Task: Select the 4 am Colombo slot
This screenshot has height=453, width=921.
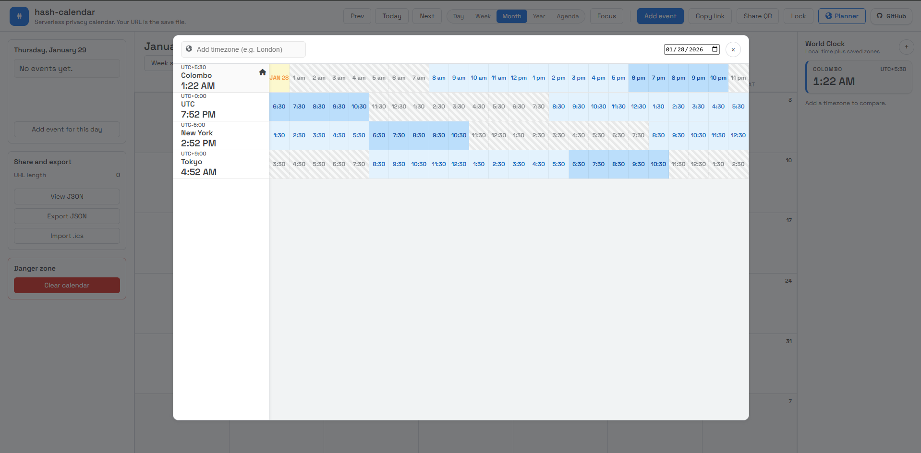Action: point(359,78)
